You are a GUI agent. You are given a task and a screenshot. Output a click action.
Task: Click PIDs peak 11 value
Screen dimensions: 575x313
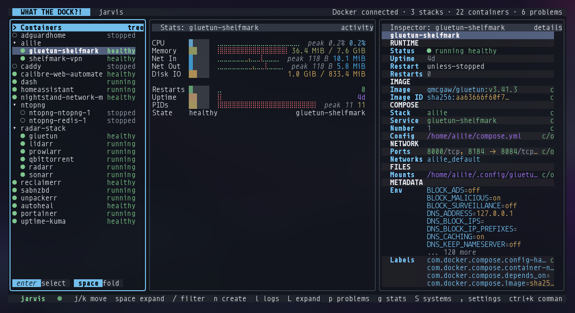pos(338,105)
